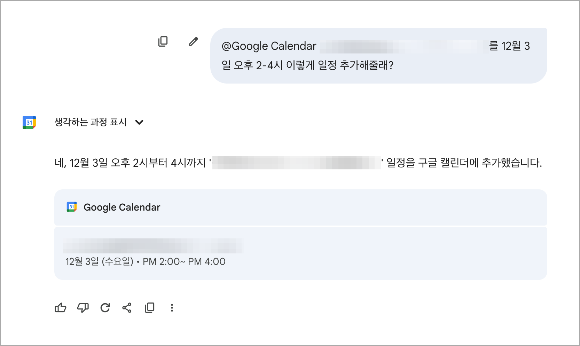This screenshot has height=346, width=580.
Task: Expand the chevron next to 생각하는 과정 표시
Action: (x=139, y=122)
